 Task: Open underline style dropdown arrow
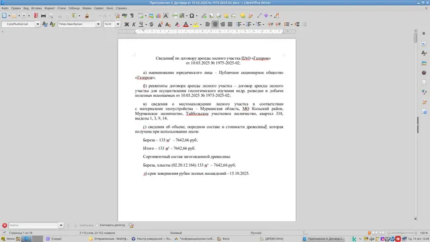coord(146,24)
